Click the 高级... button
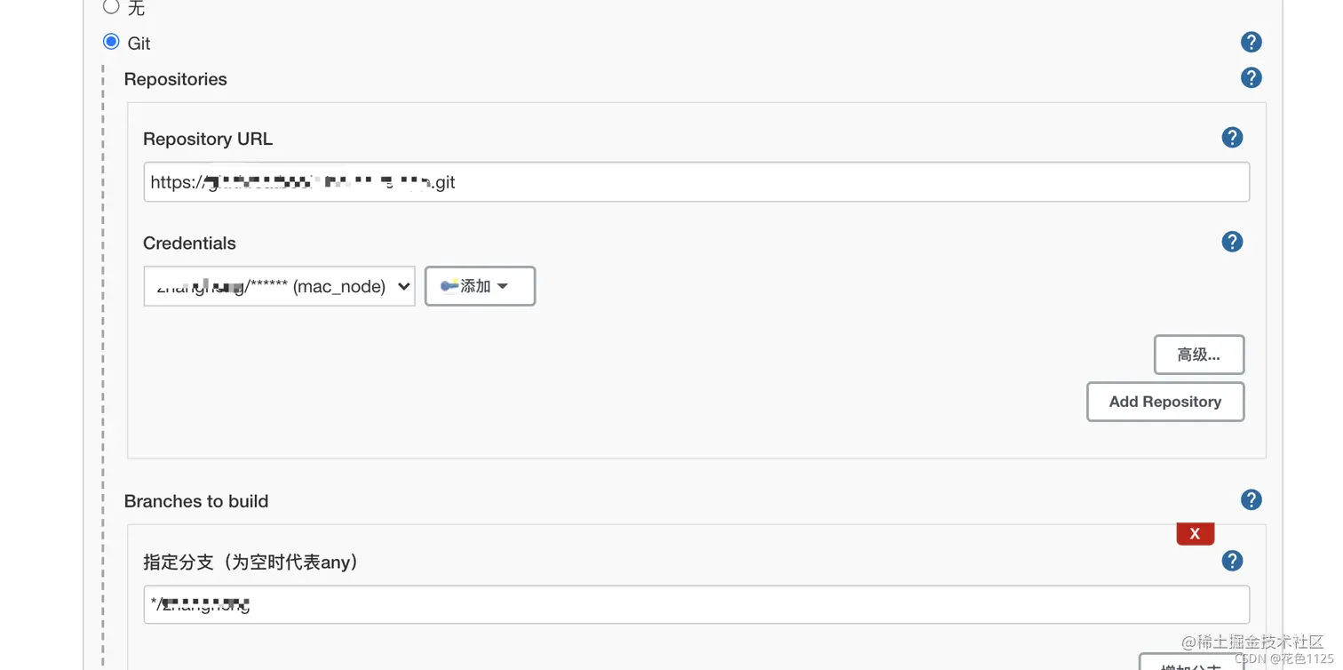This screenshot has width=1343, height=670. pyautogui.click(x=1198, y=355)
